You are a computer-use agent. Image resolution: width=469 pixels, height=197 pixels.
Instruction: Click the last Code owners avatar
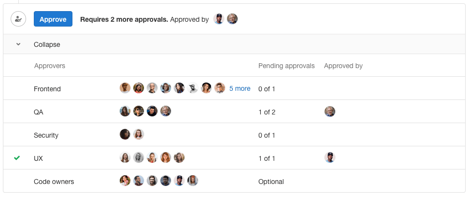(x=193, y=181)
